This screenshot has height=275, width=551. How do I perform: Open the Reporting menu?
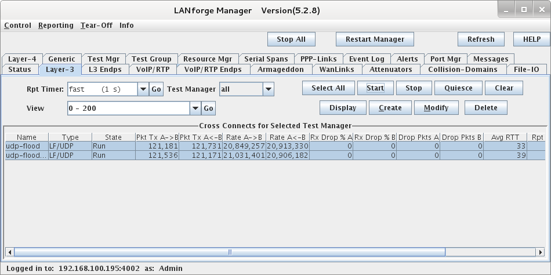[x=56, y=26]
